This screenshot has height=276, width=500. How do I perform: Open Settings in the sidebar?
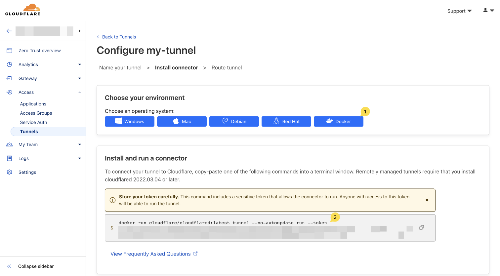pyautogui.click(x=27, y=172)
